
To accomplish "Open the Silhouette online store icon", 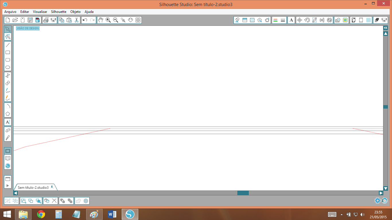I will click(8, 166).
